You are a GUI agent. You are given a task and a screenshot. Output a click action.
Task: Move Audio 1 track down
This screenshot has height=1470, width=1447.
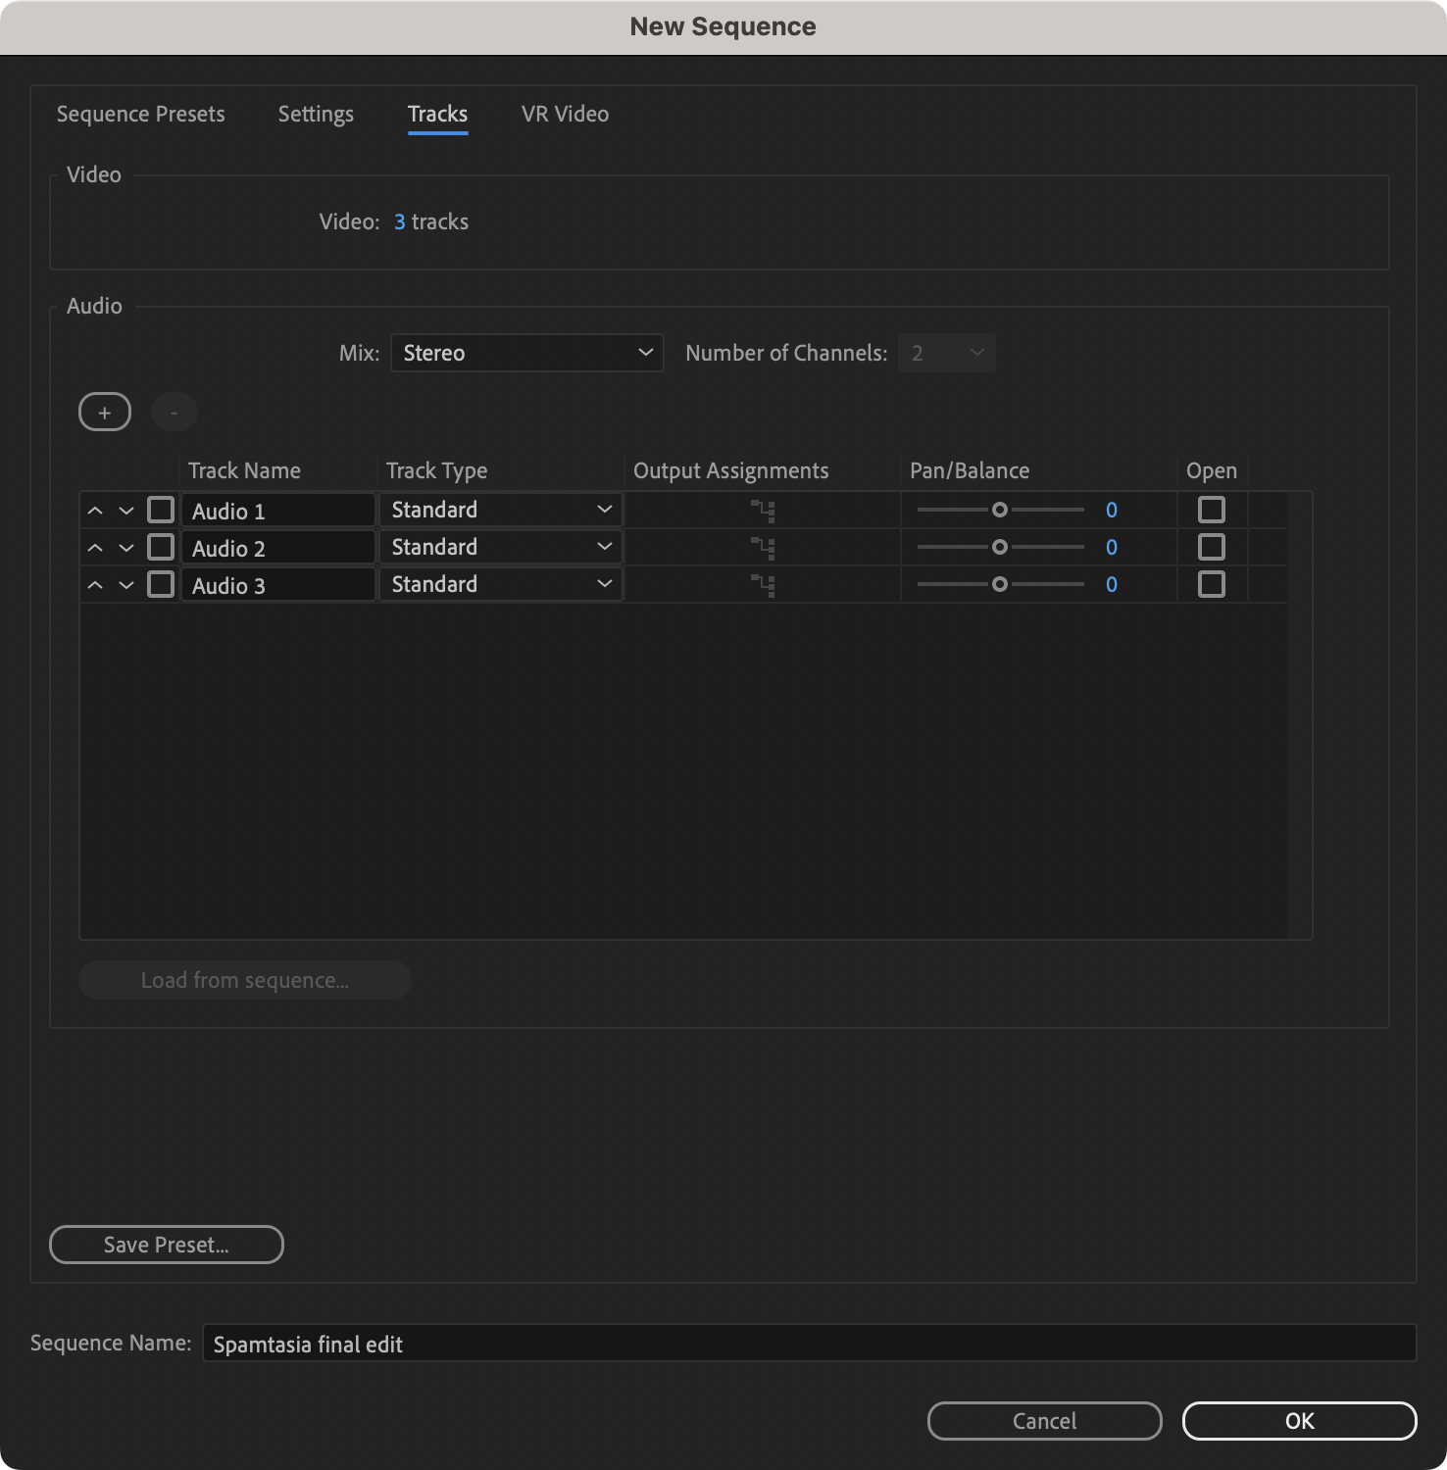click(126, 511)
